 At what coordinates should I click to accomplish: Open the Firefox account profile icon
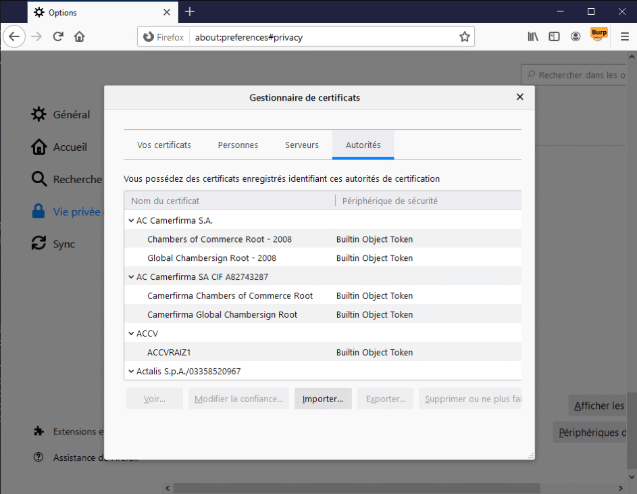(x=576, y=36)
